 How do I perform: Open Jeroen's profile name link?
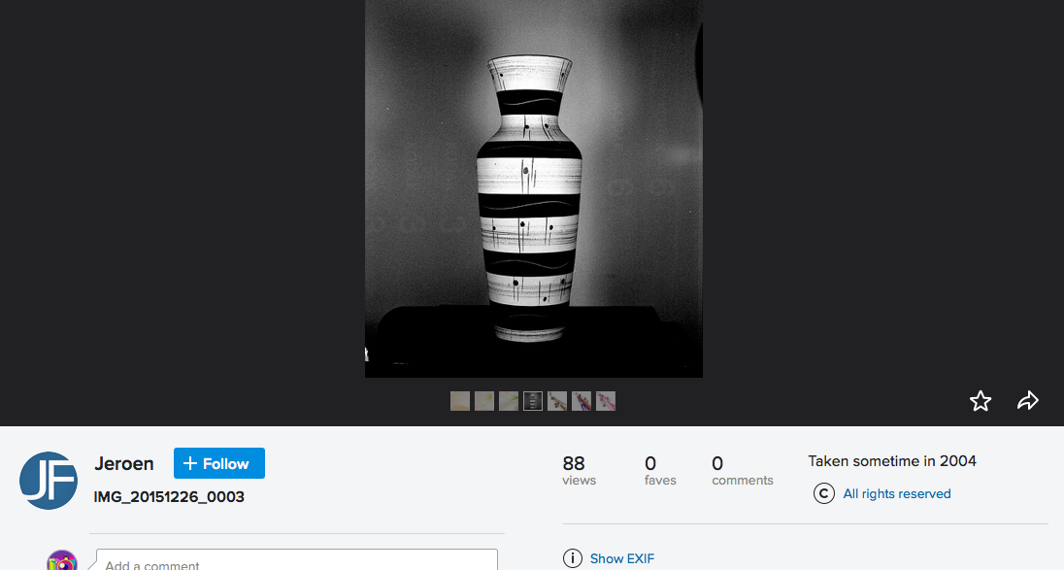124,463
